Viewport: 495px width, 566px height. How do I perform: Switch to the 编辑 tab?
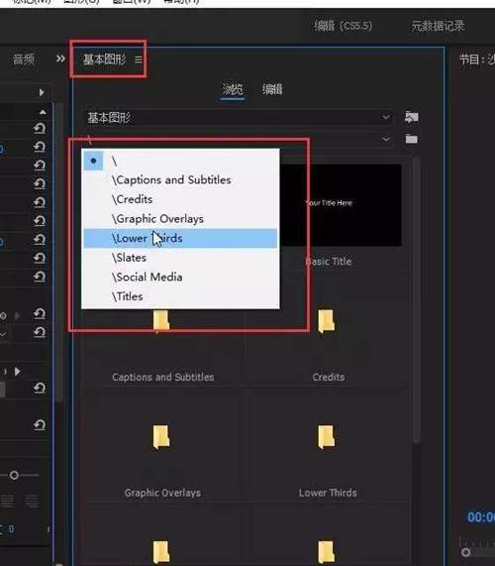272,89
